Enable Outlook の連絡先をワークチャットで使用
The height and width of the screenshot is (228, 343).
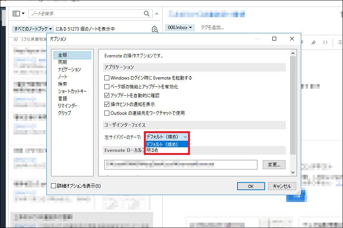coord(107,113)
